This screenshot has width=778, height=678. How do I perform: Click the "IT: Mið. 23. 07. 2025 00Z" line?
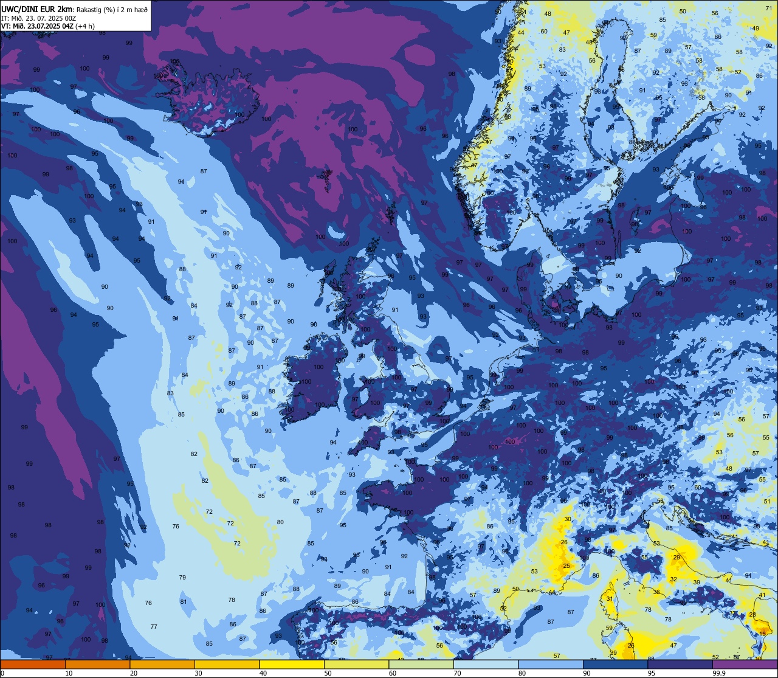38,18
